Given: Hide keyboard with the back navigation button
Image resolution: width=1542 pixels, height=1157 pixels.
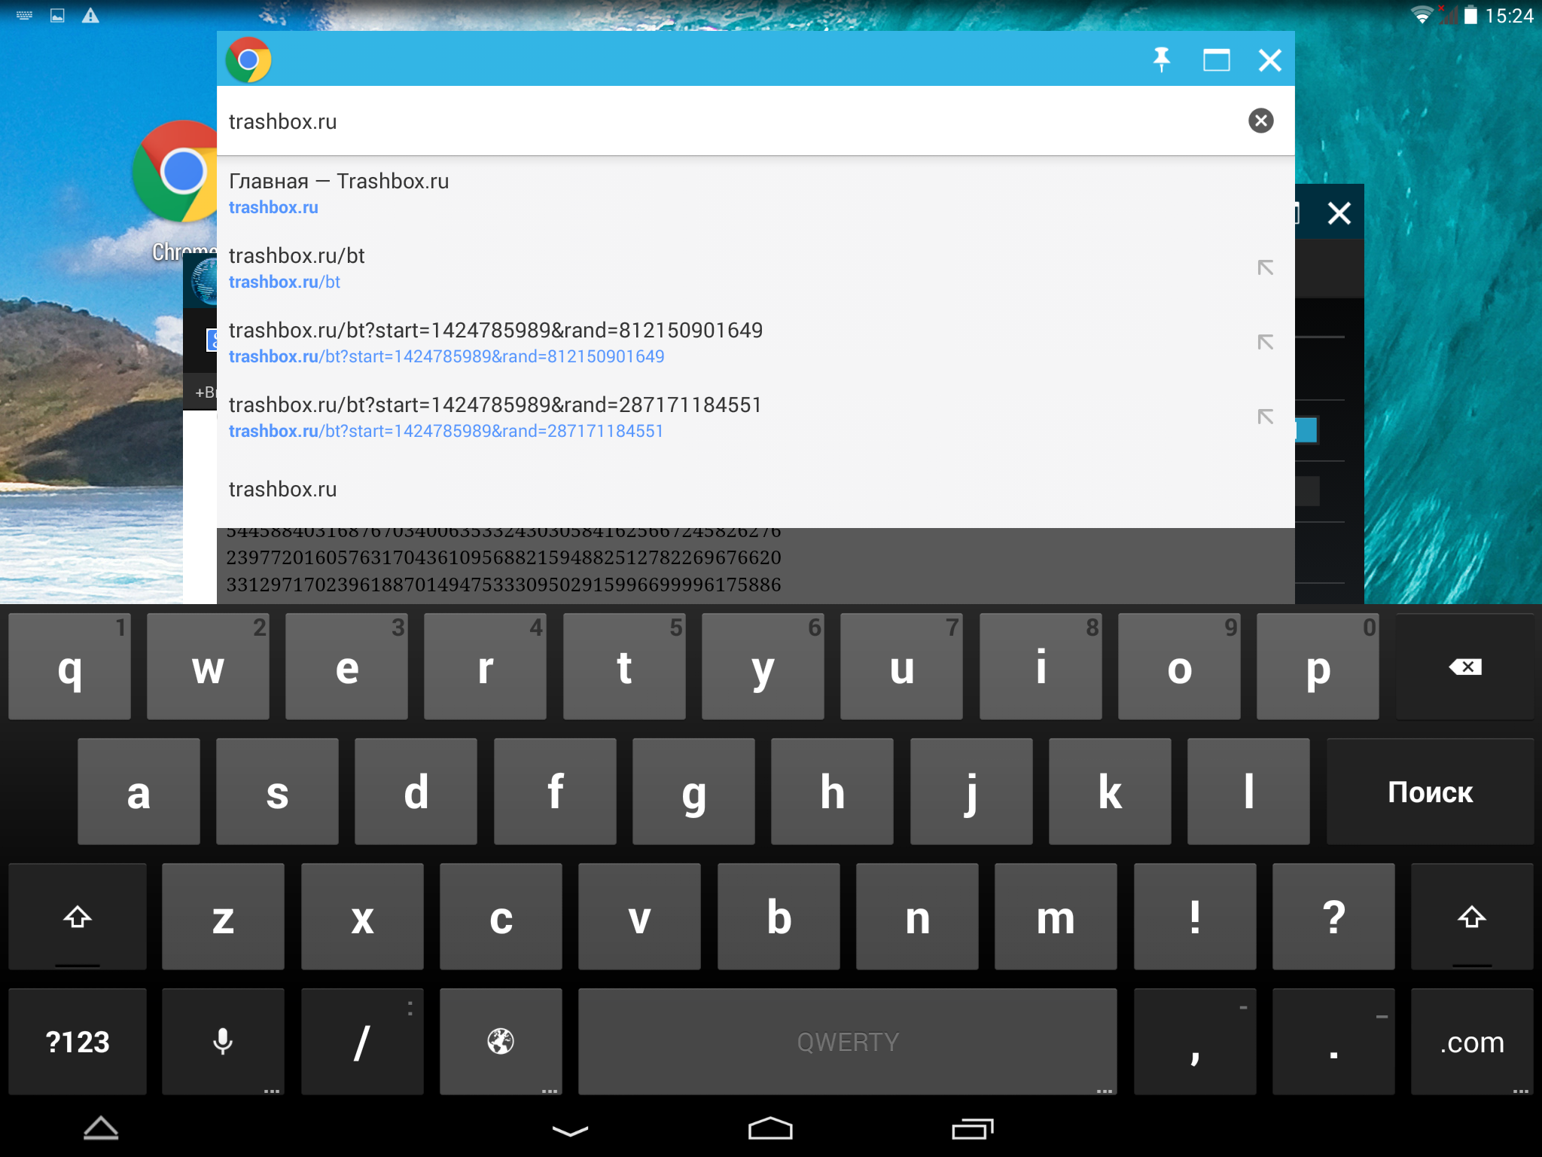Looking at the screenshot, I should click(570, 1129).
